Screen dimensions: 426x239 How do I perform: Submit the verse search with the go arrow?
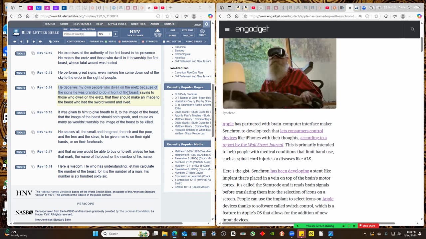click(x=115, y=34)
